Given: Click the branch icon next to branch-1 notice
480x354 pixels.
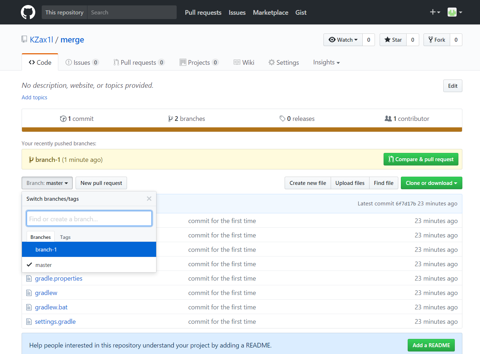Looking at the screenshot, I should click(x=31, y=160).
